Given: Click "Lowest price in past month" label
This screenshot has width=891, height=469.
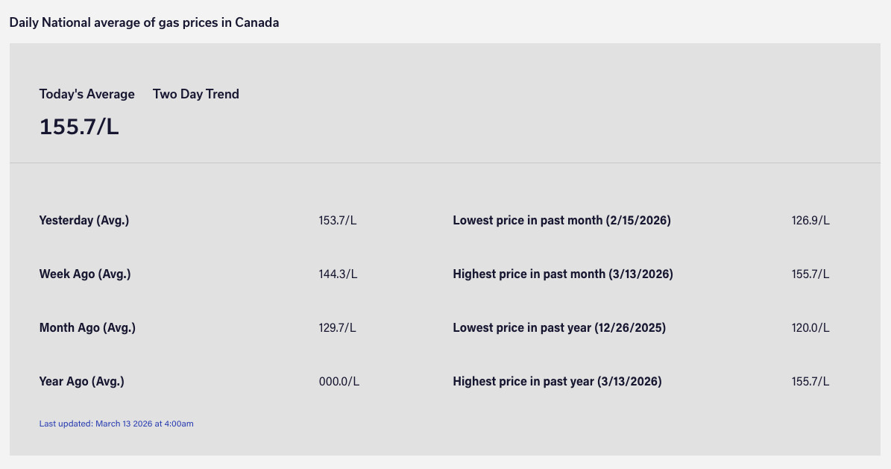Looking at the screenshot, I should tap(561, 221).
